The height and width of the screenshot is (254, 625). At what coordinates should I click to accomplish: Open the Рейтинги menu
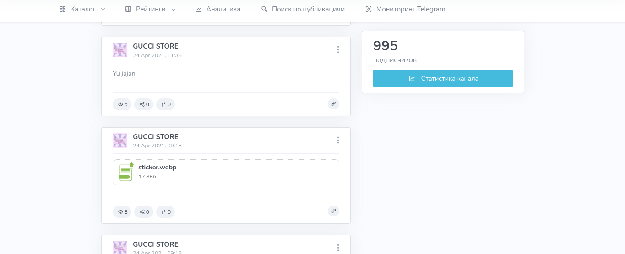(150, 9)
